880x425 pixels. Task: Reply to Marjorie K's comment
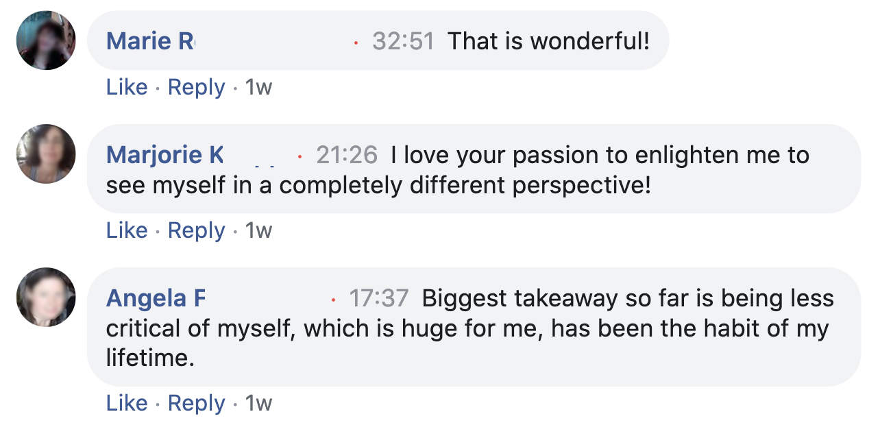point(196,230)
